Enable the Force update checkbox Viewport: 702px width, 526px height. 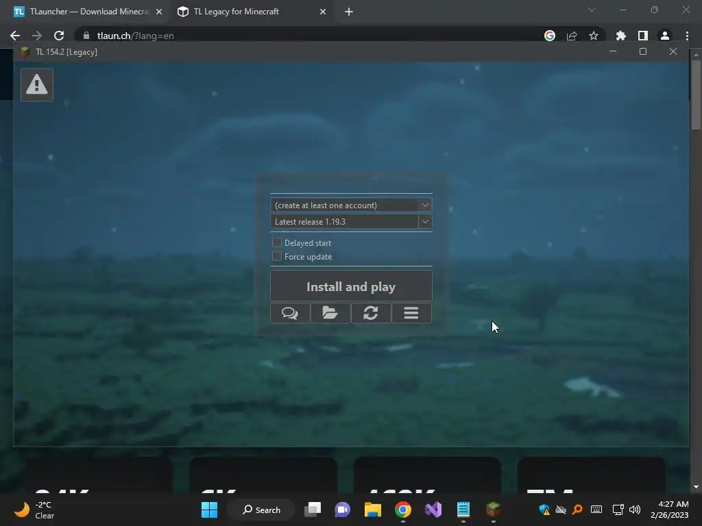(277, 256)
